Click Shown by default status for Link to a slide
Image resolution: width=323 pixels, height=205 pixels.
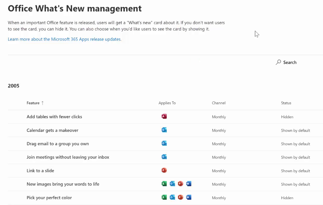pos(295,171)
